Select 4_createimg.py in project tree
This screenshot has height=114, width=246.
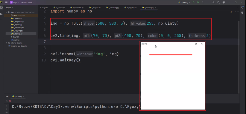pyautogui.click(x=17, y=28)
